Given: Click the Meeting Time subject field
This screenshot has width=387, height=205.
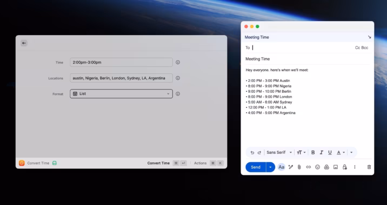Looking at the screenshot, I should pos(308,59).
